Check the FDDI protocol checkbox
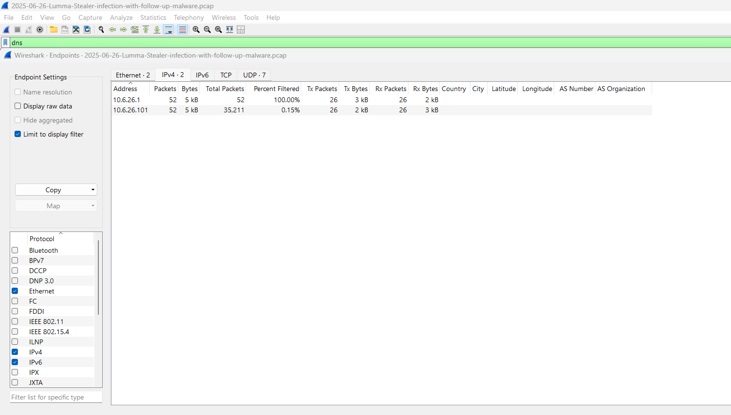 15,311
